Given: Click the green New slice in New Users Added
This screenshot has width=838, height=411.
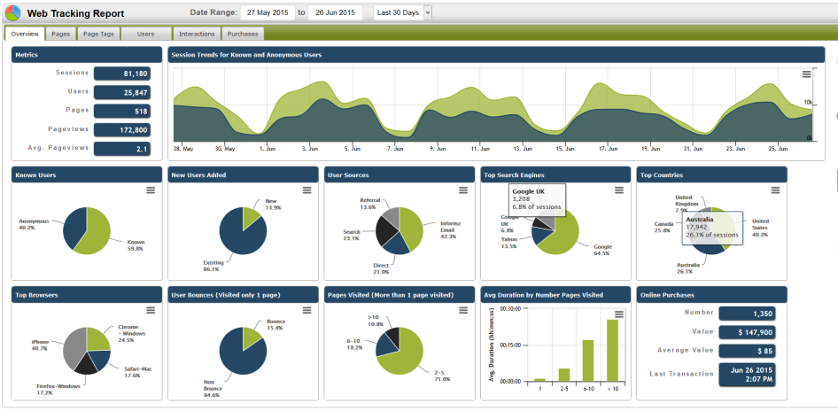Looking at the screenshot, I should [x=251, y=216].
